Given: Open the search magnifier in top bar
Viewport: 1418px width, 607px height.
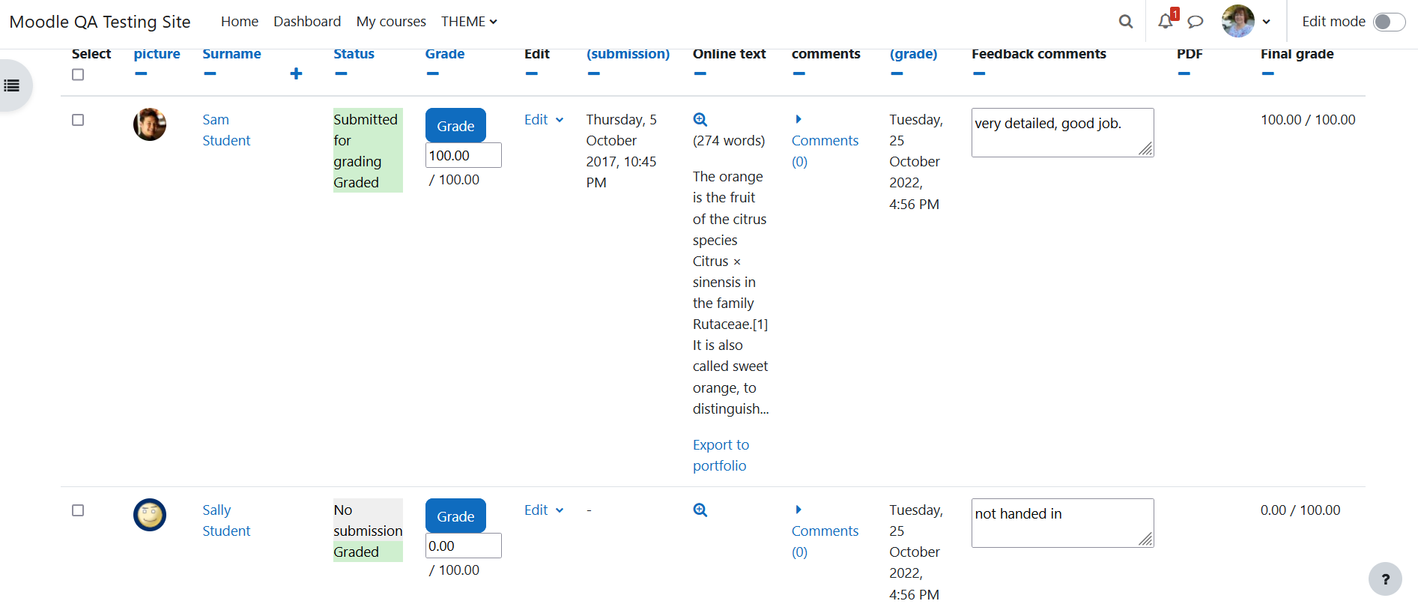Looking at the screenshot, I should pos(1125,22).
